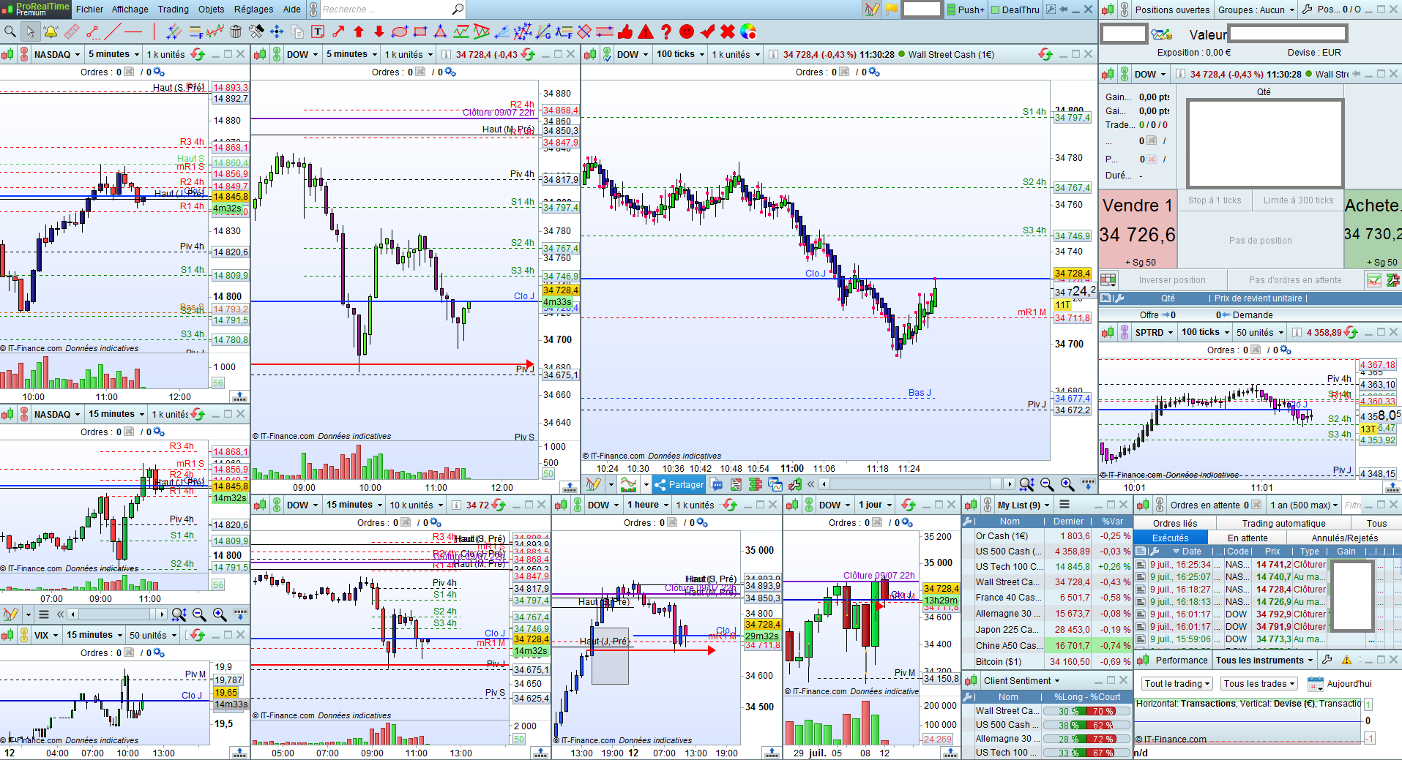Open the DOW chart 100 ticks timeframe dropdown
The height and width of the screenshot is (760, 1402).
click(x=681, y=54)
